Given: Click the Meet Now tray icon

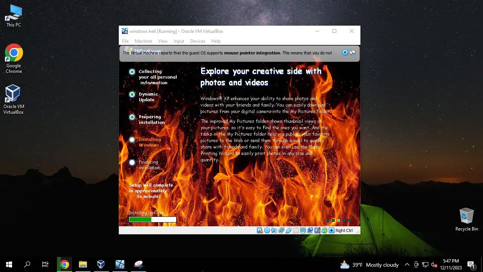Looking at the screenshot, I should coord(416,265).
